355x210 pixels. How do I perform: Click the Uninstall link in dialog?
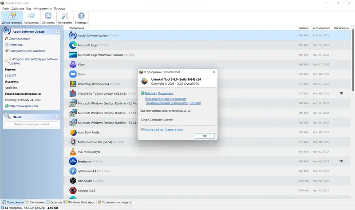(195, 103)
